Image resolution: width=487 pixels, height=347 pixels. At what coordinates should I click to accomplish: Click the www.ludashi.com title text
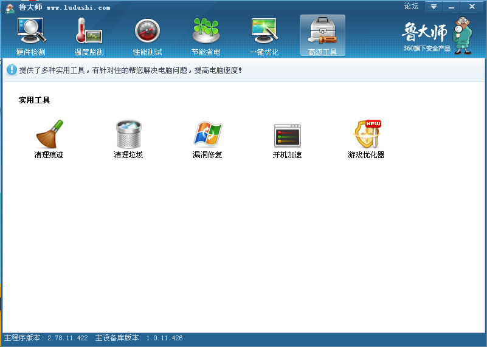point(78,8)
